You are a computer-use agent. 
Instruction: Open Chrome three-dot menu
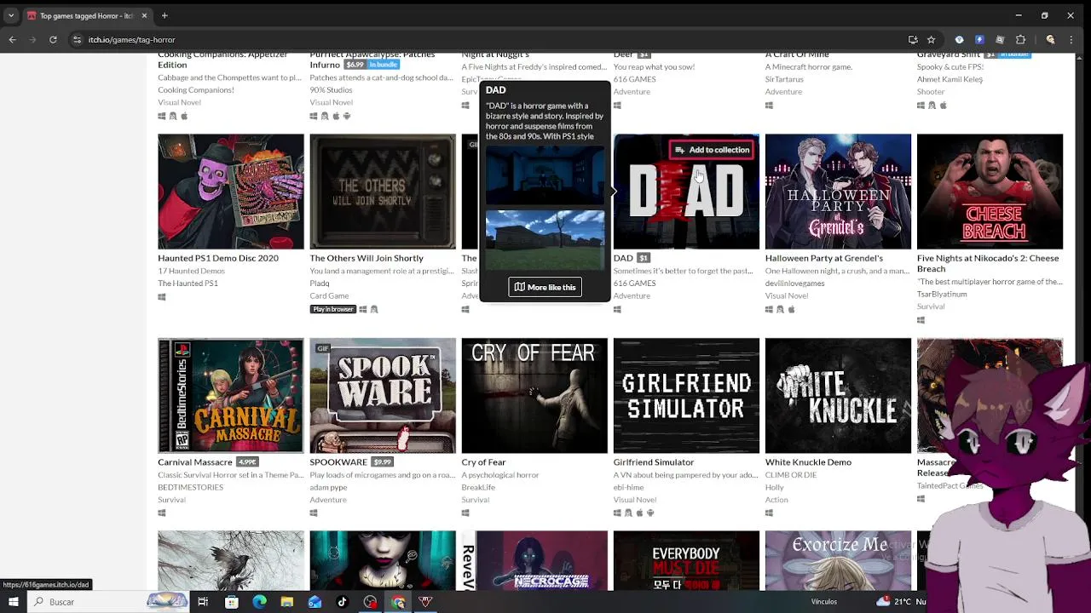pos(1073,39)
